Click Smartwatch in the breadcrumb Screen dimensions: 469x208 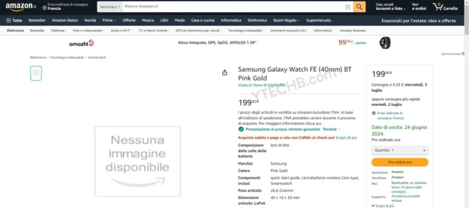[x=97, y=57]
